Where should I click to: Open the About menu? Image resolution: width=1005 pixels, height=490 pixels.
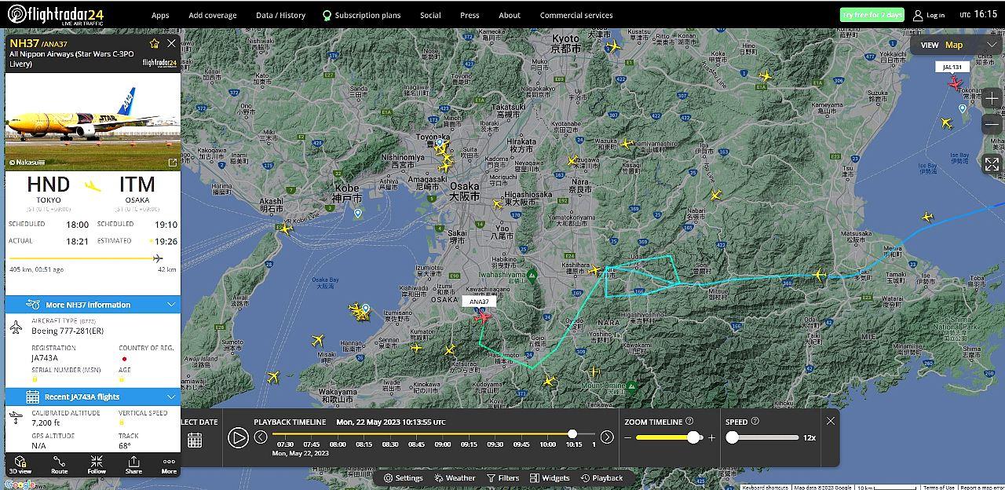click(510, 15)
